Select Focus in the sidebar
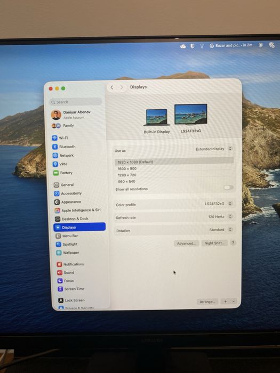The width and height of the screenshot is (280, 373). 66,281
